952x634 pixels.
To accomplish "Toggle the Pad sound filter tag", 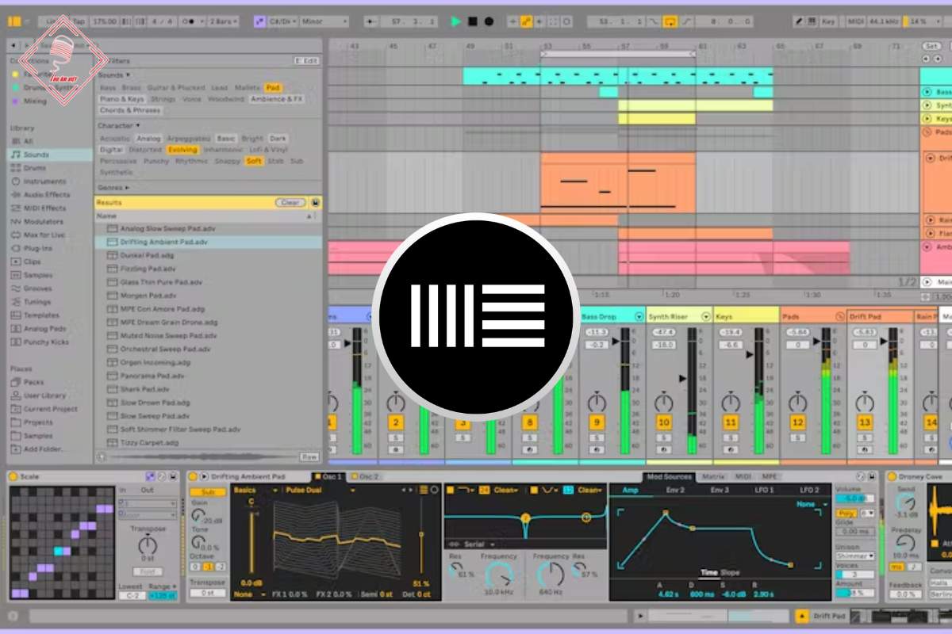I will point(273,88).
